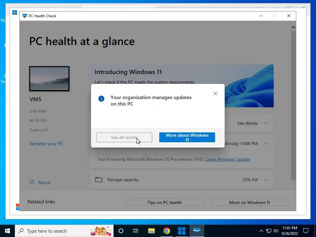The image size is (316, 237).
Task: Click the taskbar search box
Action: tap(64, 231)
